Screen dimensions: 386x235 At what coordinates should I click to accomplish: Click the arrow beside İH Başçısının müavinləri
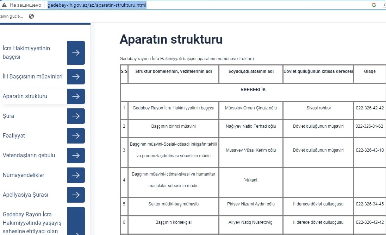click(x=76, y=77)
